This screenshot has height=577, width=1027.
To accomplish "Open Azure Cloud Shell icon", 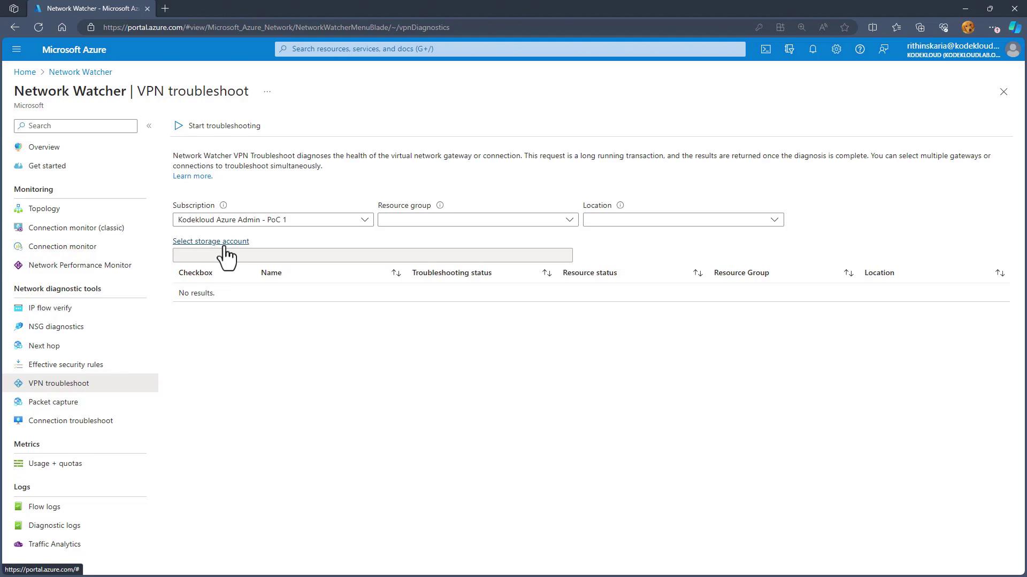I will (765, 49).
